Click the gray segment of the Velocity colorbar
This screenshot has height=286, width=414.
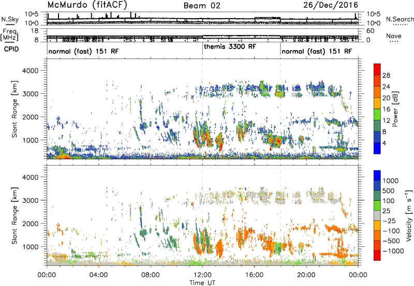pos(377,215)
